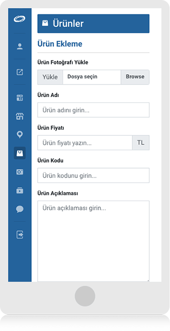Click the Ürün Fotoğrafı Yükle label

pyautogui.click(x=63, y=63)
